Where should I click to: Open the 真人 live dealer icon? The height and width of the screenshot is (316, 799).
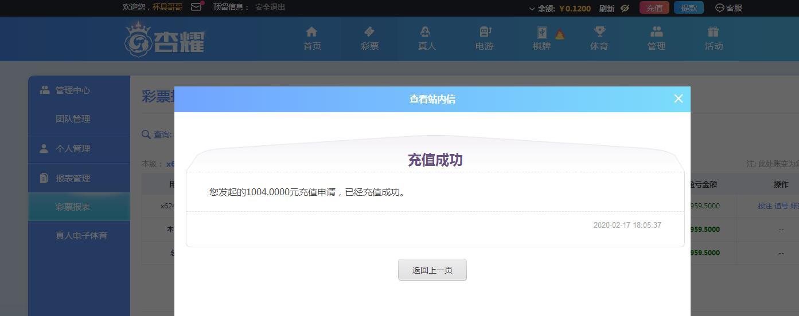(x=425, y=31)
